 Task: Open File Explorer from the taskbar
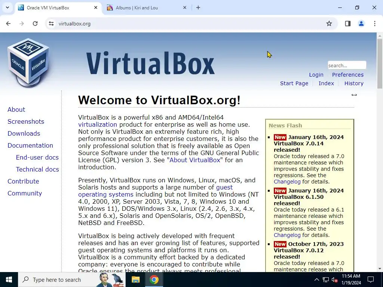point(135,280)
